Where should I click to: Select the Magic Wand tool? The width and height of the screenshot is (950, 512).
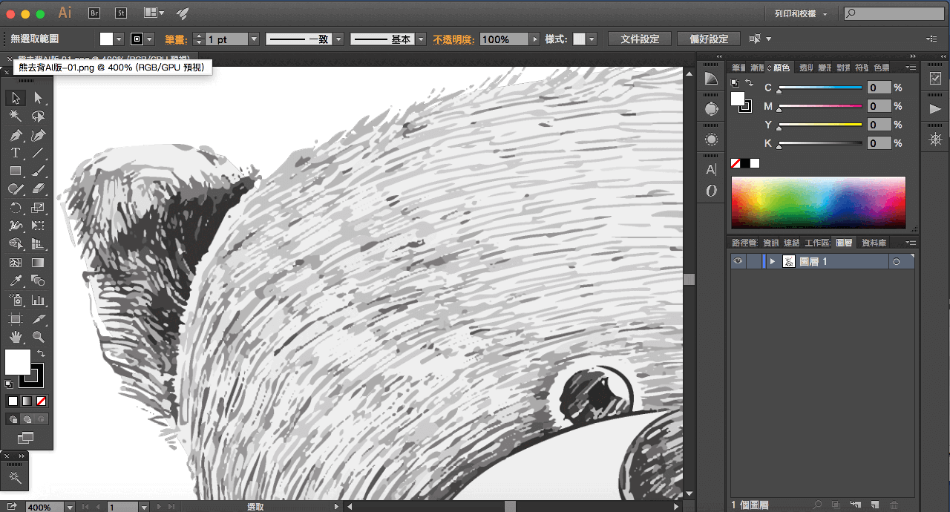(16, 116)
